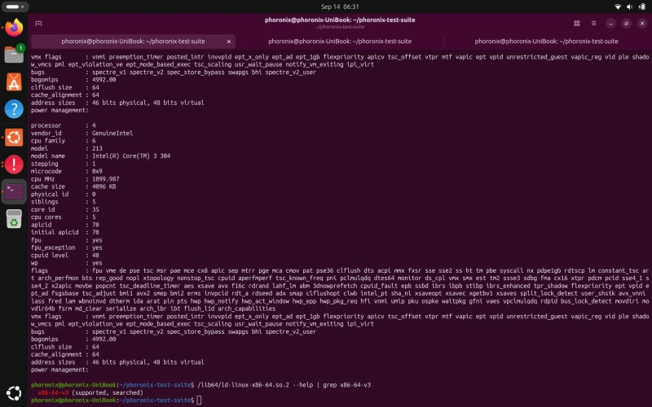Click the Terminal icon in the dock
This screenshot has width=652, height=407.
click(x=14, y=191)
